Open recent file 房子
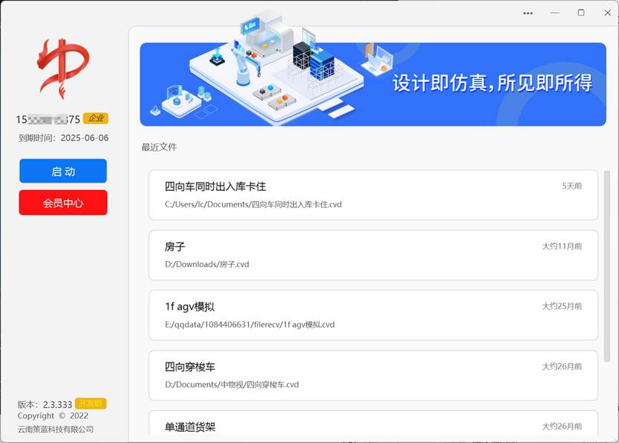 tap(373, 255)
